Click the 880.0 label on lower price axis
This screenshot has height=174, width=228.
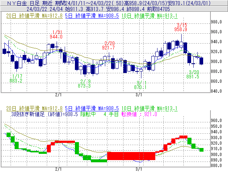(216, 166)
